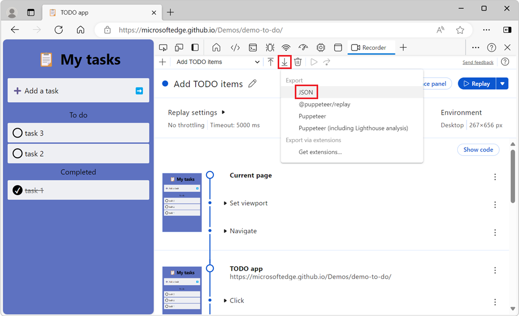
Task: Open the Sources panel icon
Action: coord(235,47)
